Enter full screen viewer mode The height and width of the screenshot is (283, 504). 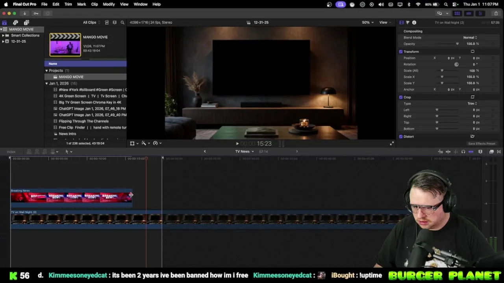pyautogui.click(x=392, y=143)
